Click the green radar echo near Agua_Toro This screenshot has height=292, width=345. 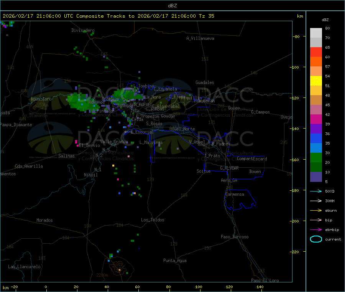[82, 102]
